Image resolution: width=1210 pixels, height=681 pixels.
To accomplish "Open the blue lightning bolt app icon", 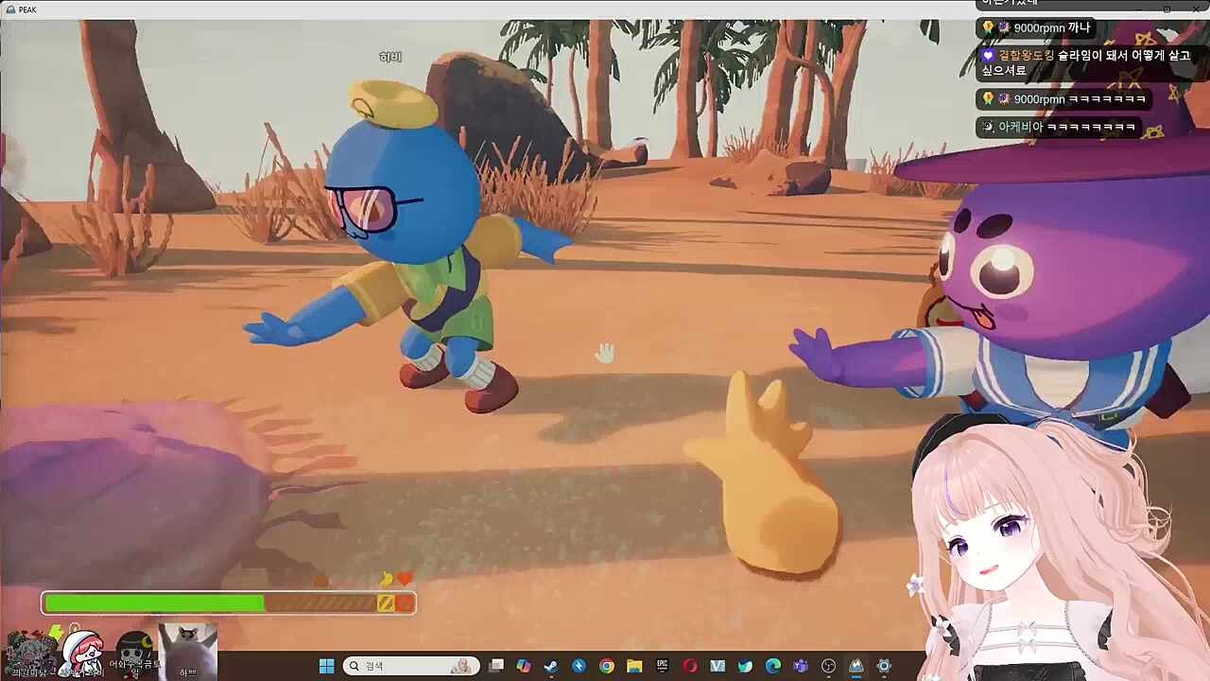I will click(x=579, y=666).
